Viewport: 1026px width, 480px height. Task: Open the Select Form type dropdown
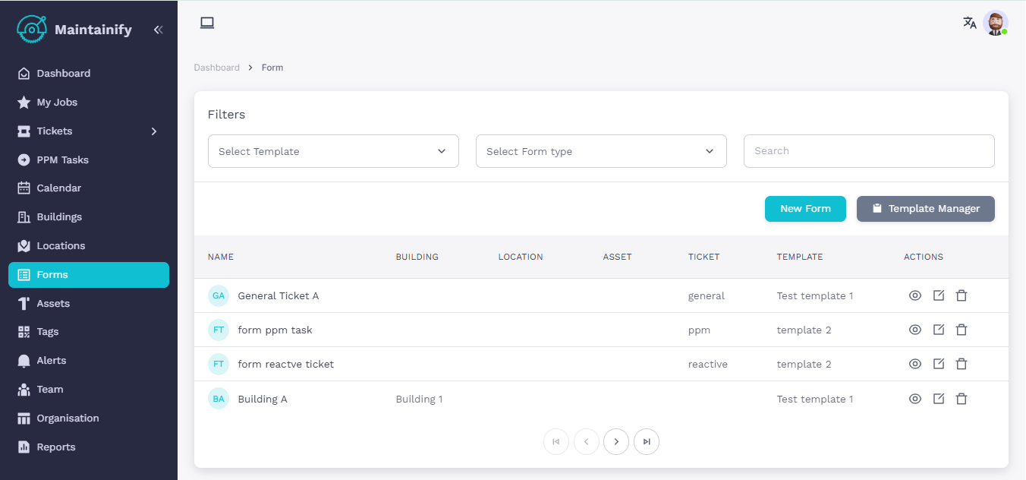pos(601,151)
